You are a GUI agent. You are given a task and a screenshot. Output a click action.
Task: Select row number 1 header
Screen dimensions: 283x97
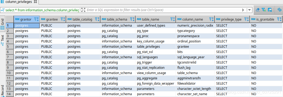[x=10, y=25]
